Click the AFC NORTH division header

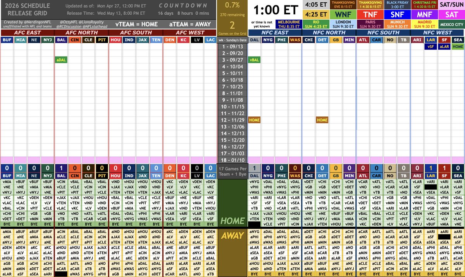(x=81, y=32)
